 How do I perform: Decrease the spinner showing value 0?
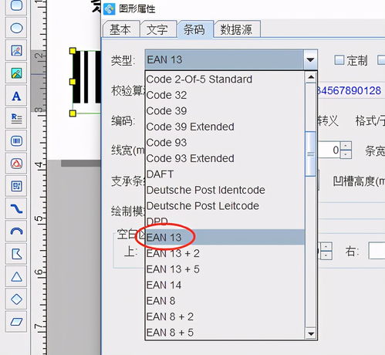coord(346,154)
